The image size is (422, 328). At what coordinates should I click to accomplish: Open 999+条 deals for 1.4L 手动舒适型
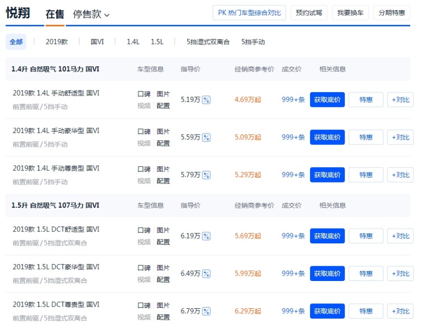[x=293, y=100]
